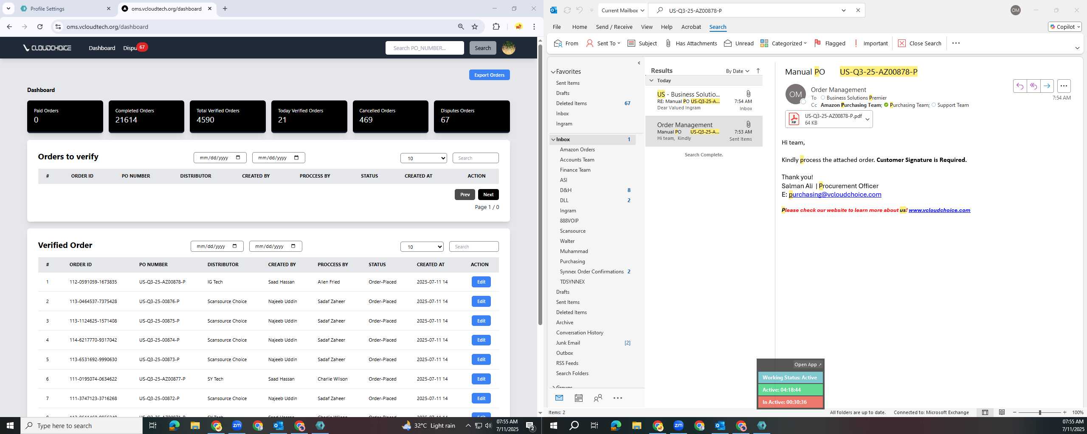The width and height of the screenshot is (1087, 434).
Task: Click Next in Orders to verify
Action: (488, 195)
